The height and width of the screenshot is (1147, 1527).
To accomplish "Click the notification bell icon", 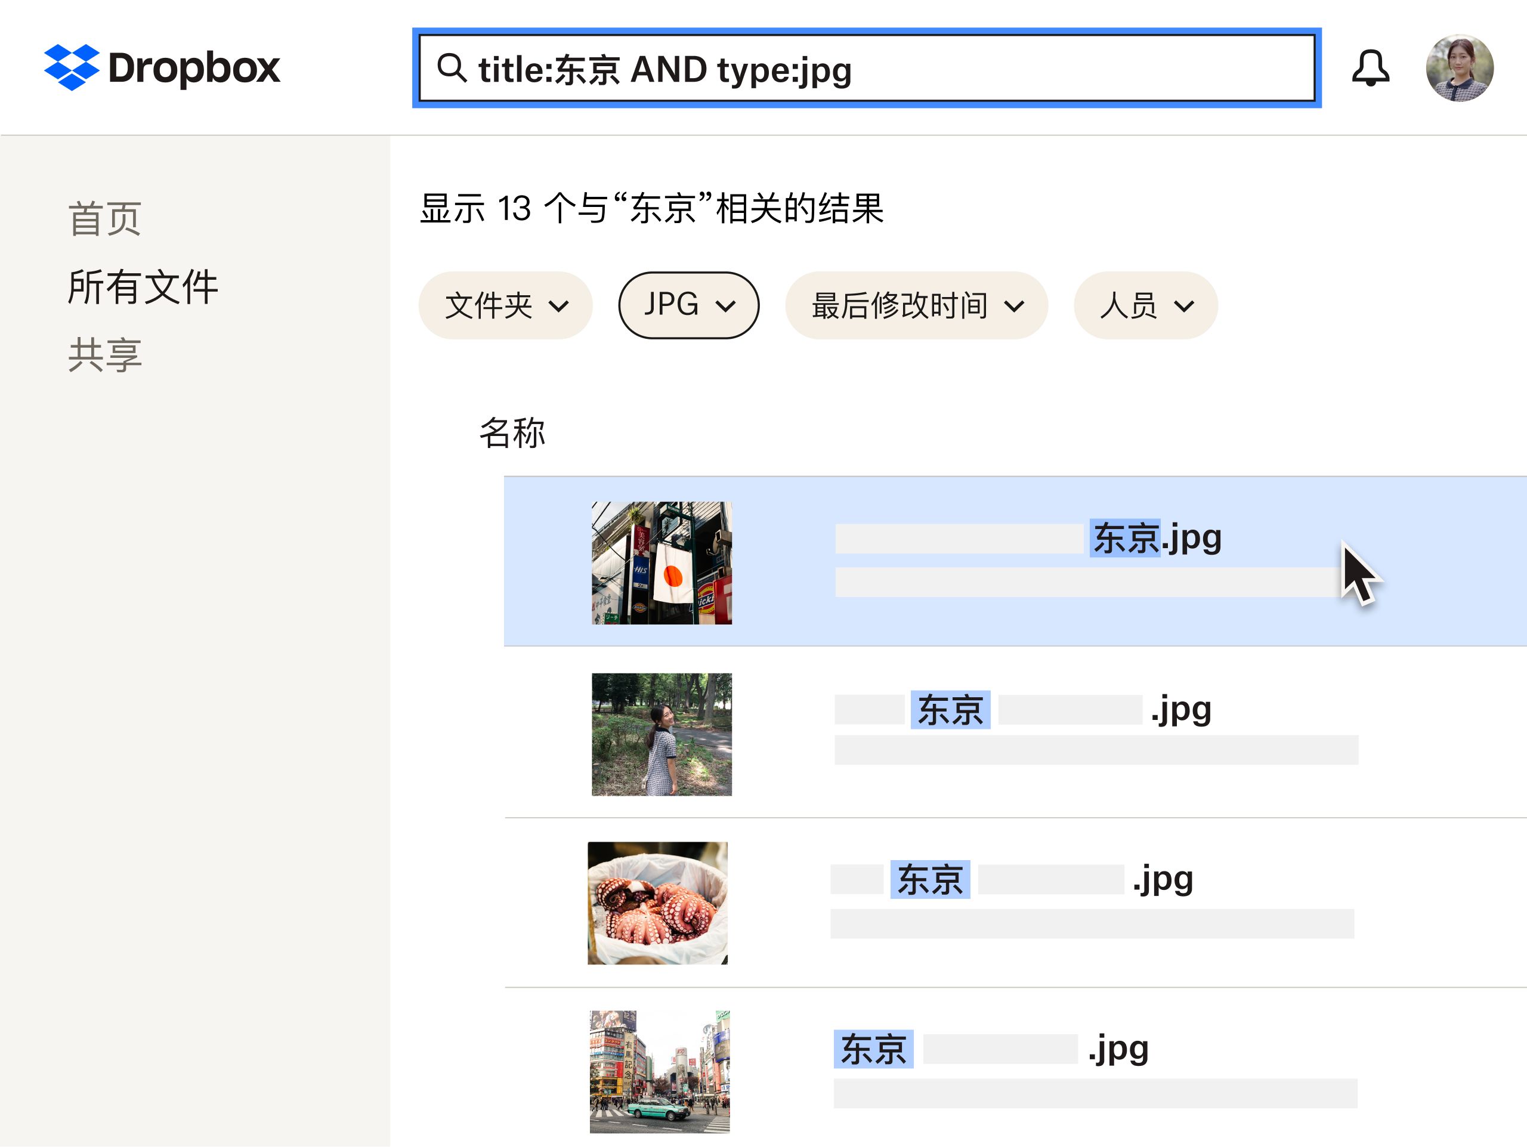I will tap(1372, 69).
